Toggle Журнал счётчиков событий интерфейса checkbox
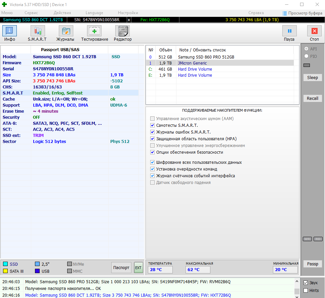 click(x=152, y=176)
